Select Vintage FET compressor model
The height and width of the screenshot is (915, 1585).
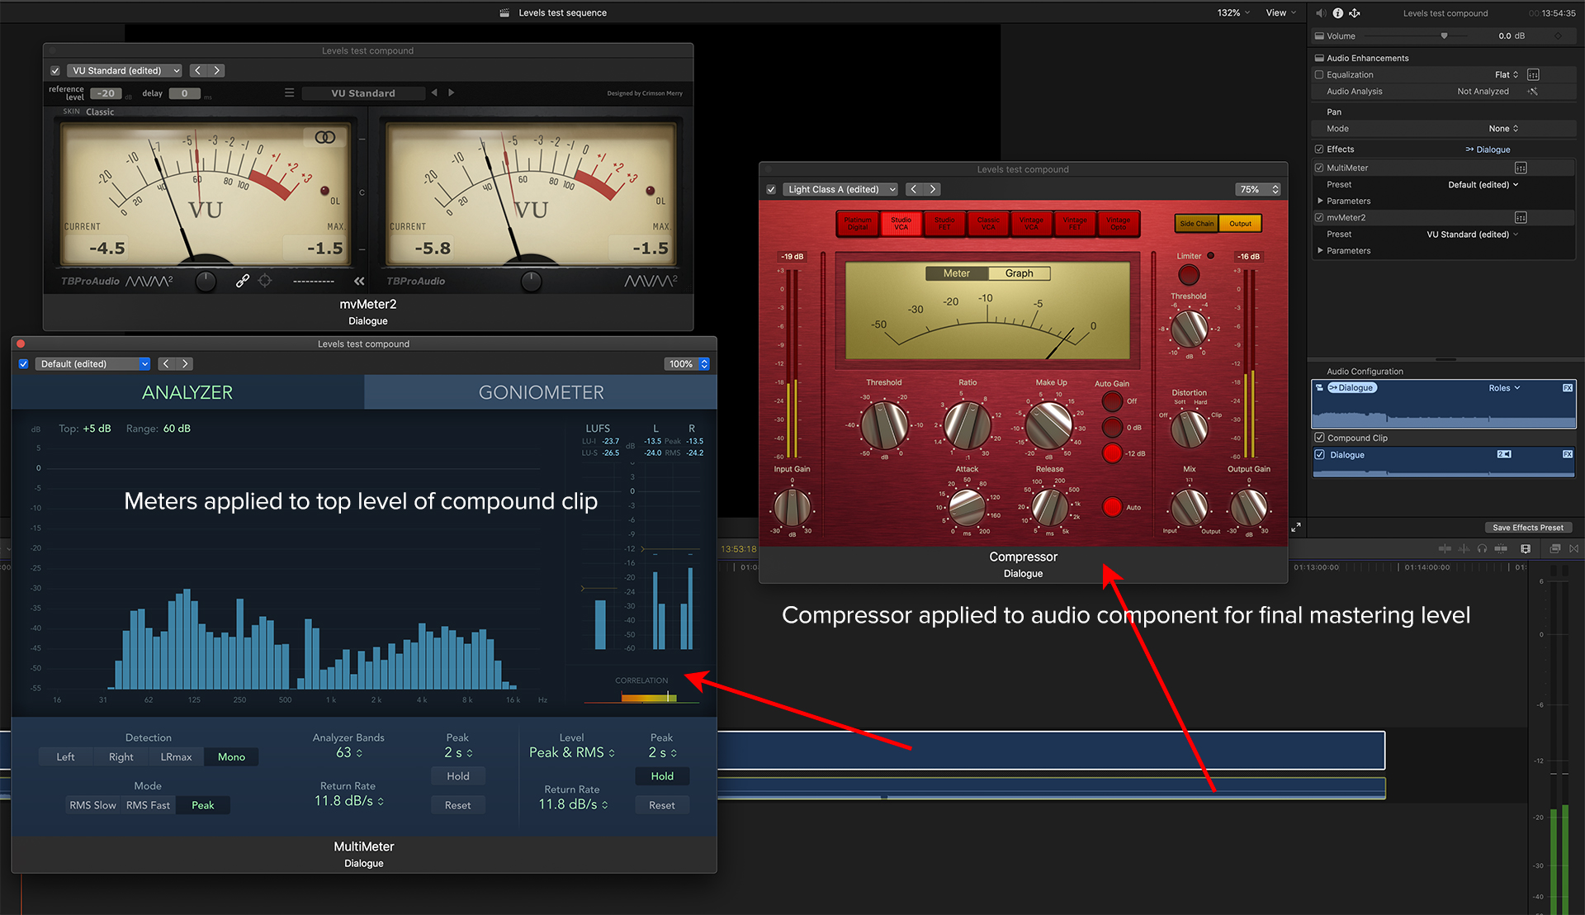coord(1075,224)
